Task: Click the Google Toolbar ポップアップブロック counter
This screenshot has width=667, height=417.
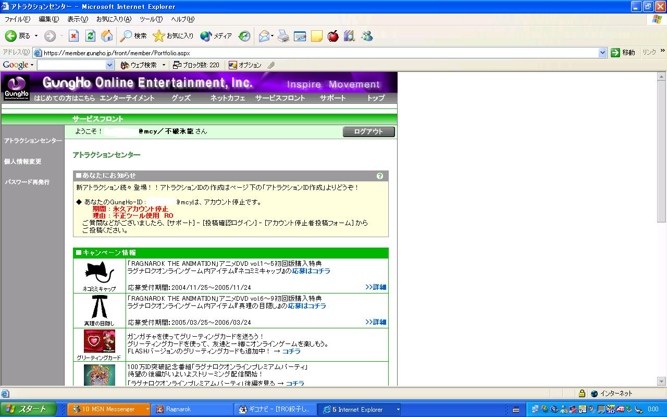Action: (x=195, y=65)
